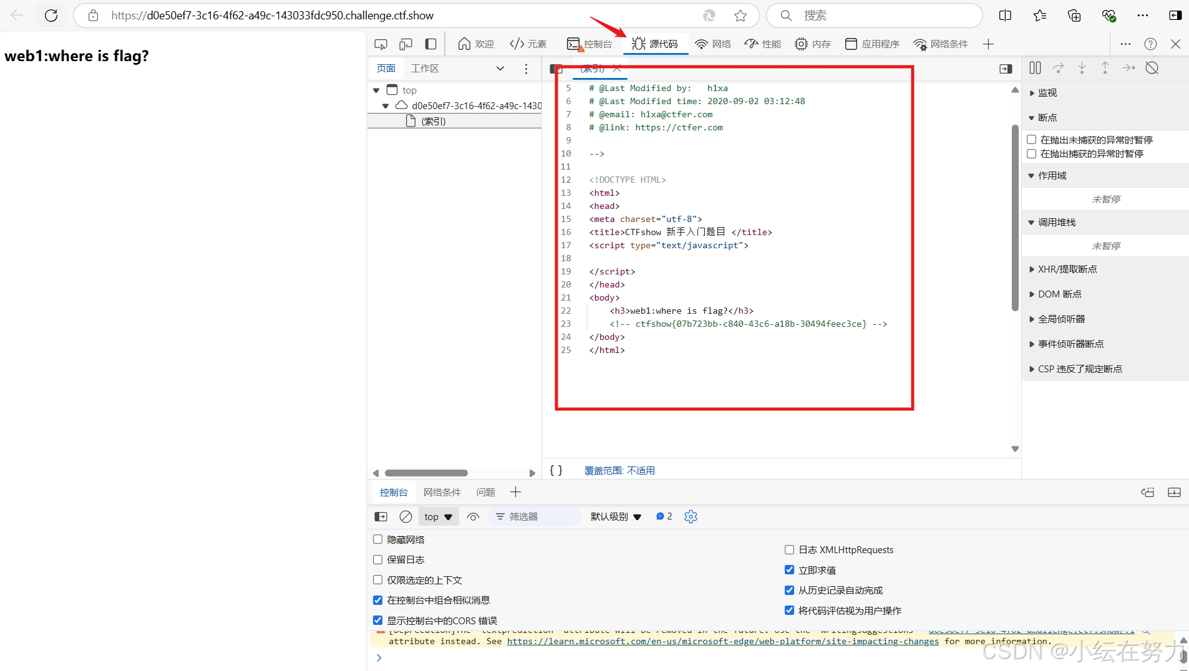
Task: Collapse the 作用域 section
Action: pyautogui.click(x=1105, y=176)
